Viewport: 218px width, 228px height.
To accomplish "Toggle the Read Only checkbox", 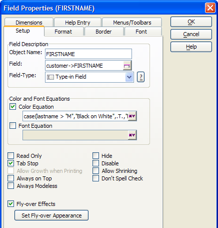I will [x=11, y=155].
